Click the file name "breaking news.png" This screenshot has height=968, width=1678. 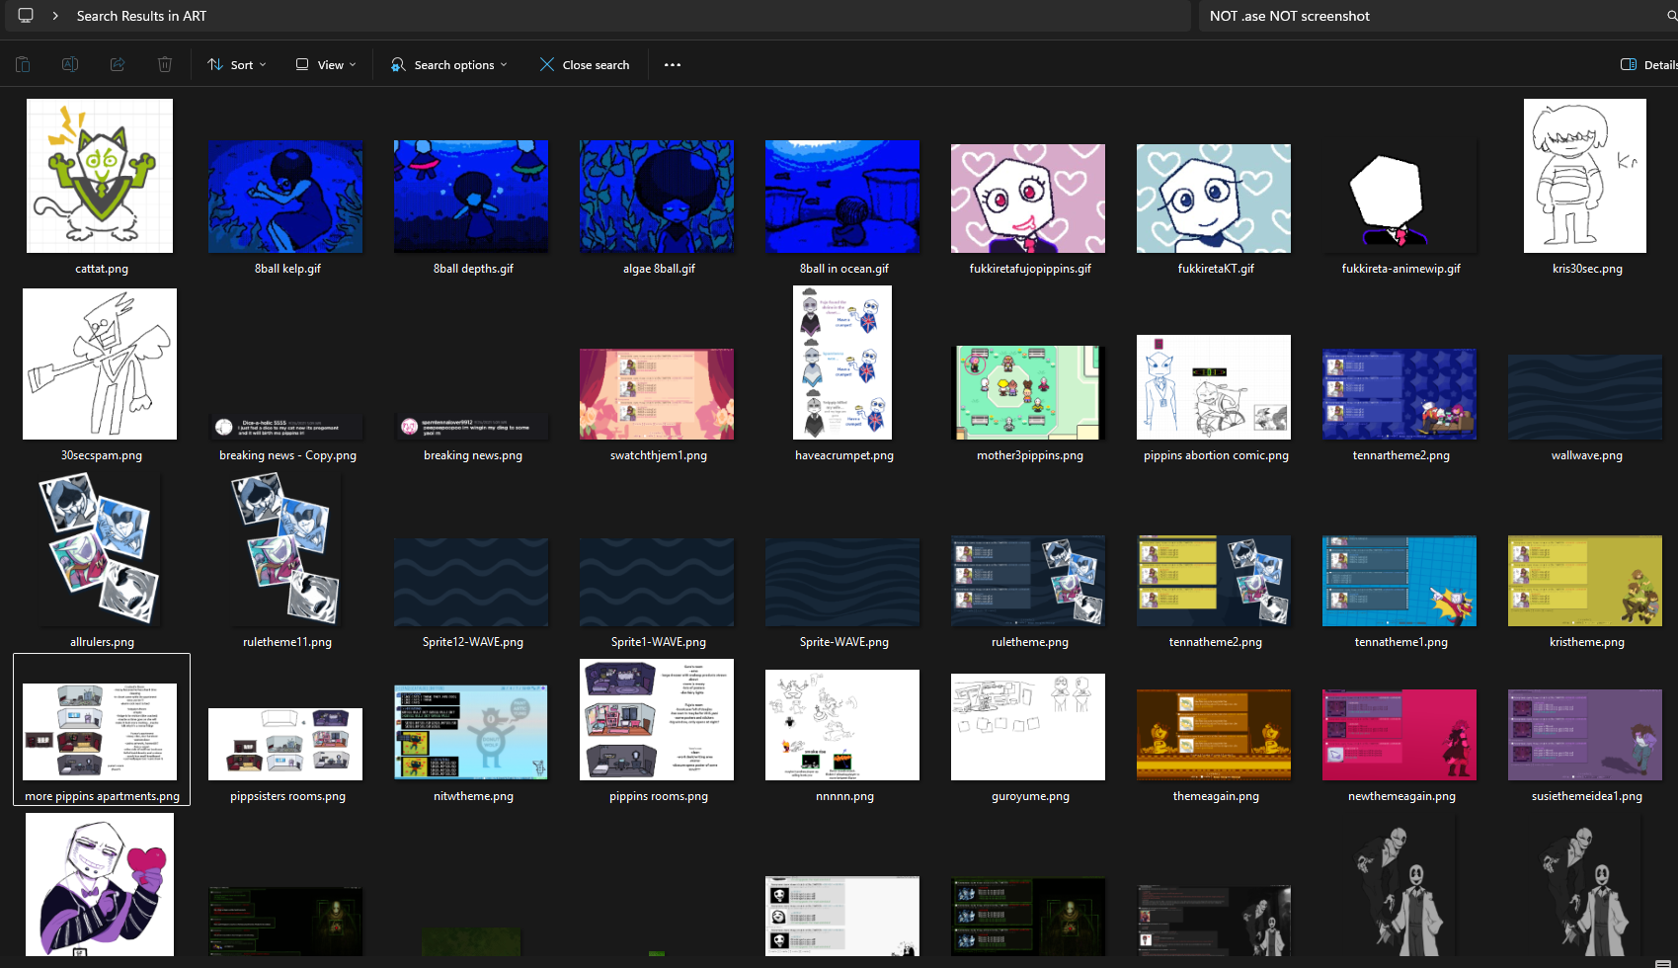[473, 455]
